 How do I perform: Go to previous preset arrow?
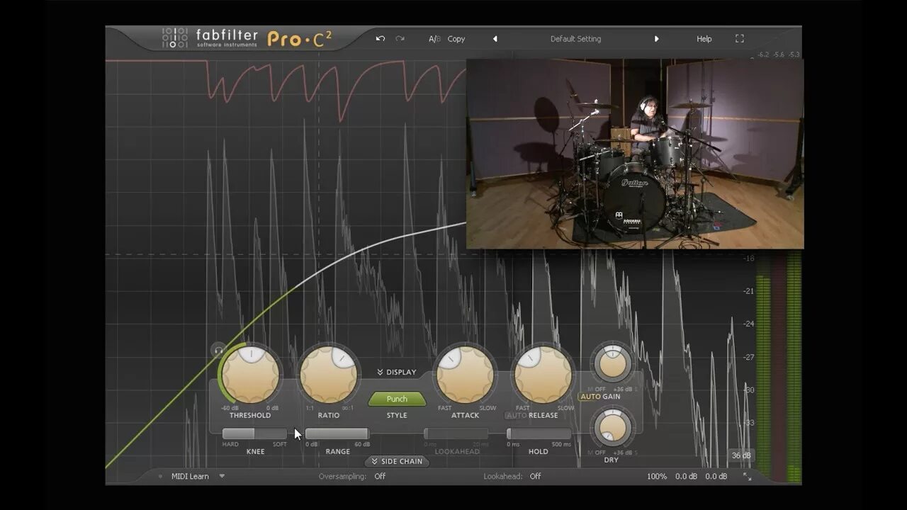495,39
